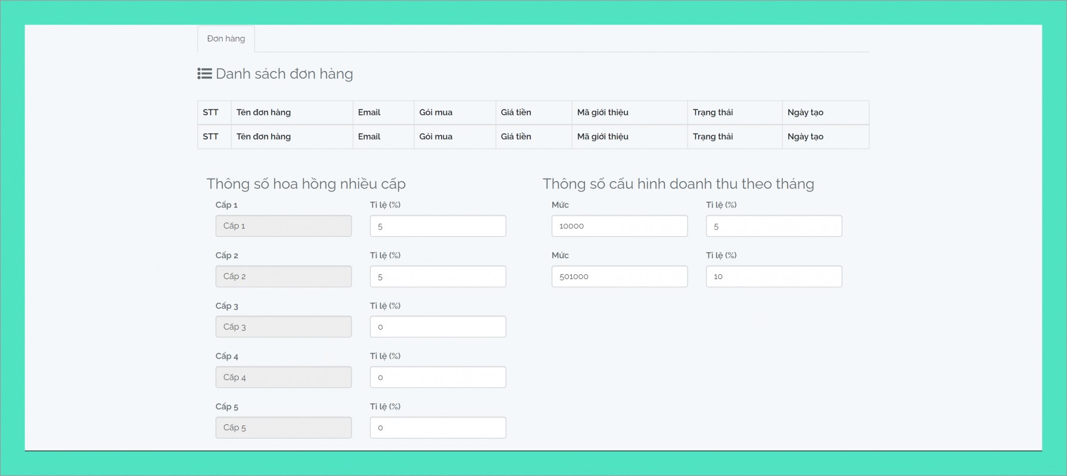Focus the Tỉ lệ (%) field for Cấp 4
Image resolution: width=1067 pixels, height=476 pixels.
pos(437,377)
